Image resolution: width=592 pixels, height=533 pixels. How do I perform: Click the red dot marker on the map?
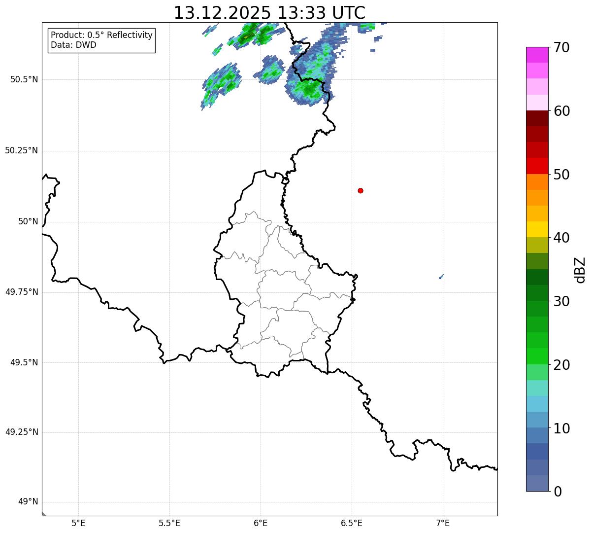361,191
